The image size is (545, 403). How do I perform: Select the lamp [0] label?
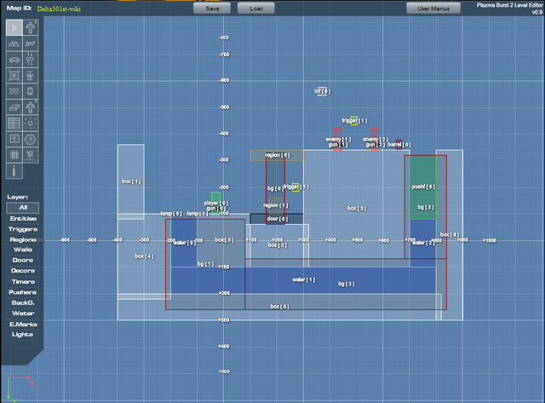click(x=171, y=214)
